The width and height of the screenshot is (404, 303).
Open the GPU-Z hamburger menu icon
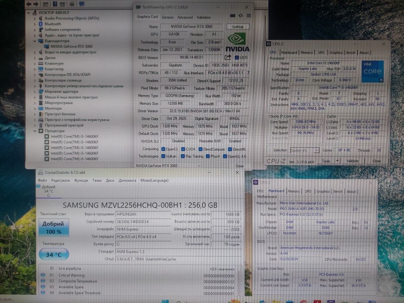(x=249, y=16)
